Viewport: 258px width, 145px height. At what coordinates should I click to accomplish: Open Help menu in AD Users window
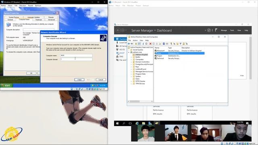click(147, 40)
